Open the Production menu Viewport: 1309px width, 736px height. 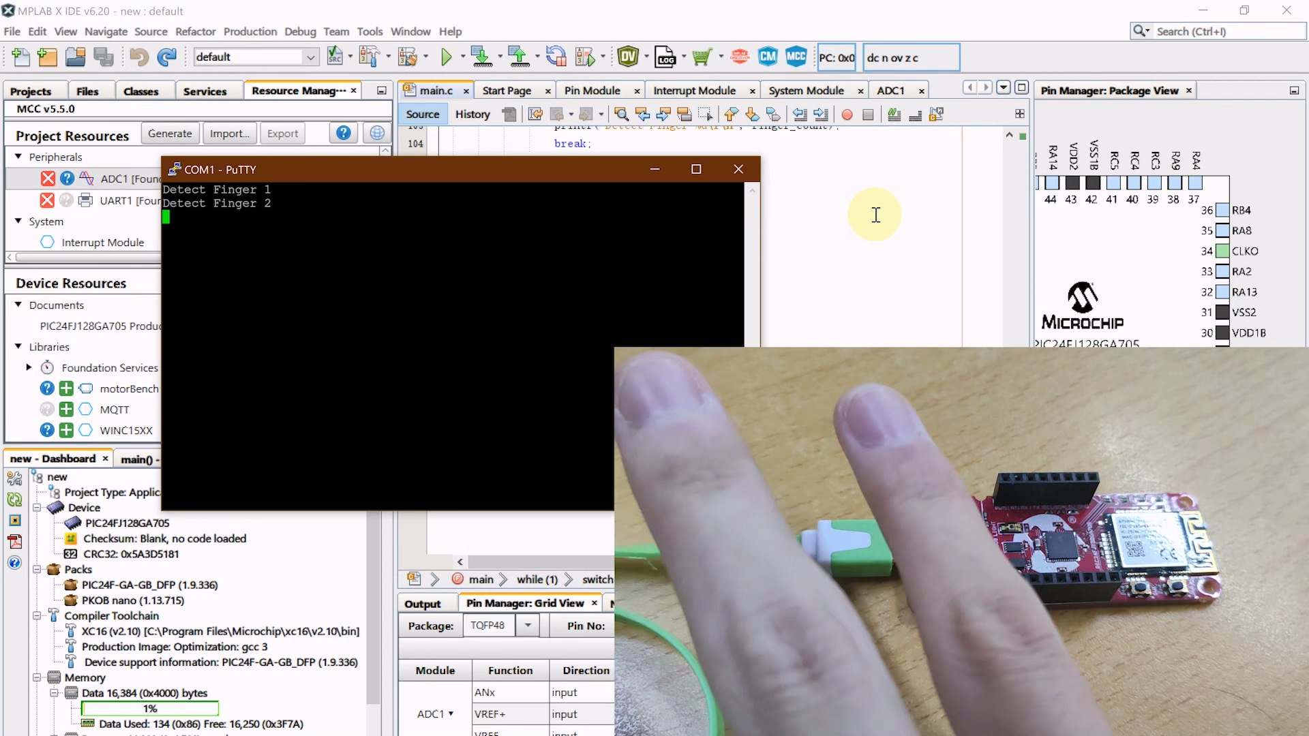(x=250, y=31)
